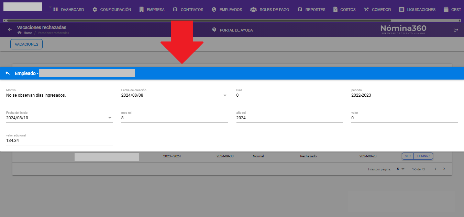
Task: Click the roles de pago people icon
Action: pyautogui.click(x=254, y=10)
